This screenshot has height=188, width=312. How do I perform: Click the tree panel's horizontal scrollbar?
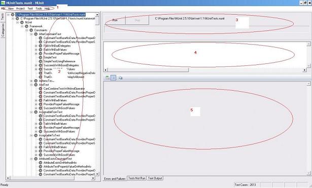click(x=51, y=178)
